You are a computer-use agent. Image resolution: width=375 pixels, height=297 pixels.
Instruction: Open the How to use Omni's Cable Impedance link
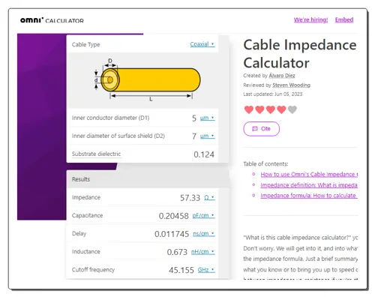click(x=309, y=175)
